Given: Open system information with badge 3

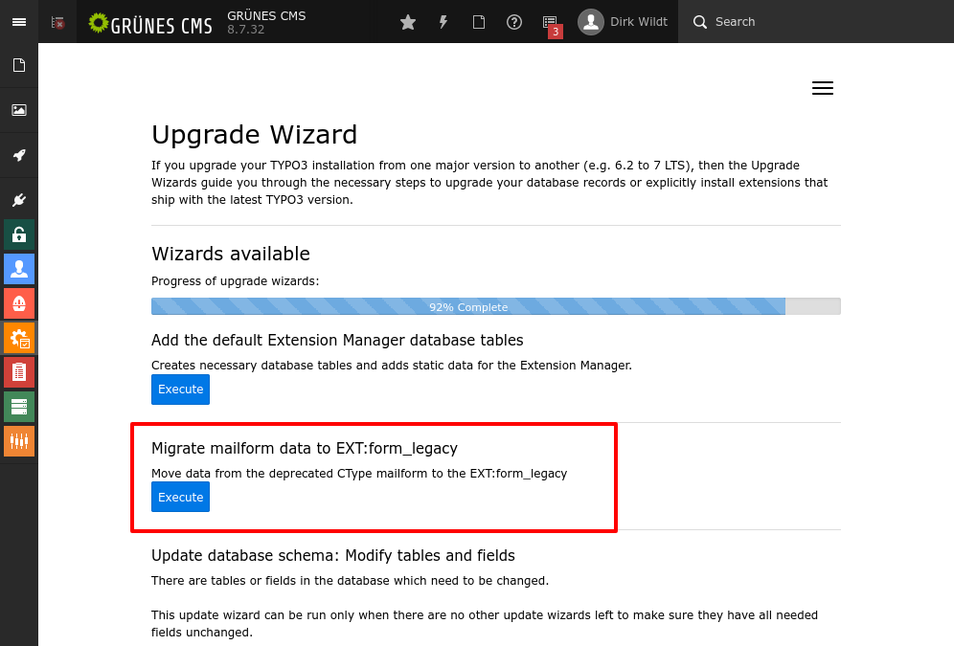Looking at the screenshot, I should pyautogui.click(x=551, y=24).
